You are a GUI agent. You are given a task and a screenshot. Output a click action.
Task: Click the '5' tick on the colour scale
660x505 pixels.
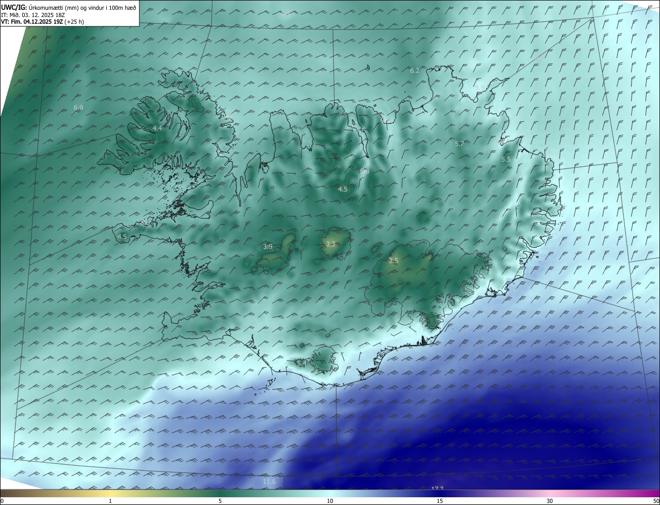[220, 501]
